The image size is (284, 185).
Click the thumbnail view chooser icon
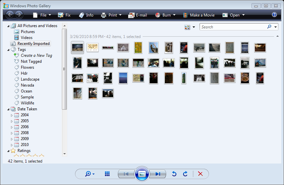(187, 27)
